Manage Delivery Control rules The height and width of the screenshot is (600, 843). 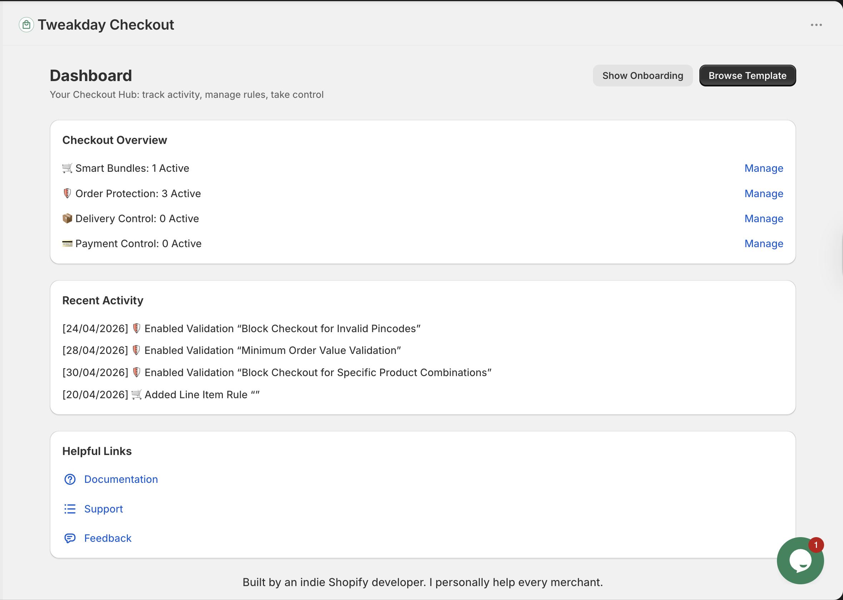[x=764, y=218]
